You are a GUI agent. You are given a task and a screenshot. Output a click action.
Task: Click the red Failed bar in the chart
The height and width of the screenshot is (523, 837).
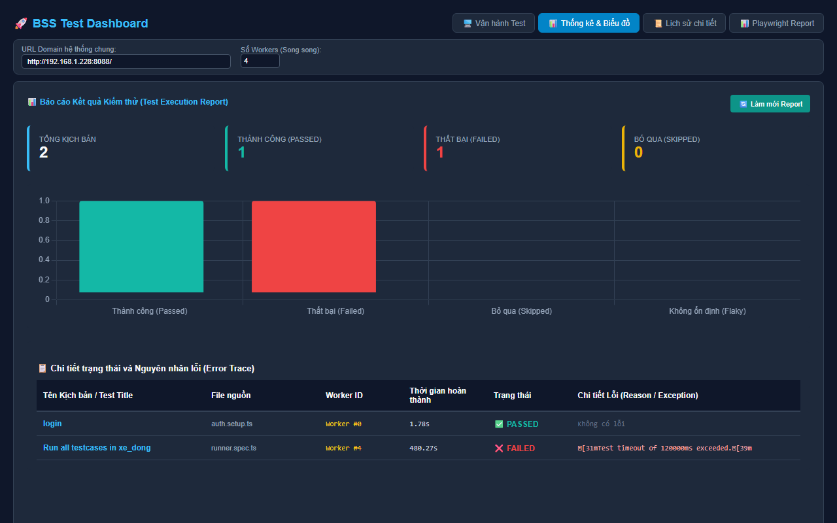[314, 246]
